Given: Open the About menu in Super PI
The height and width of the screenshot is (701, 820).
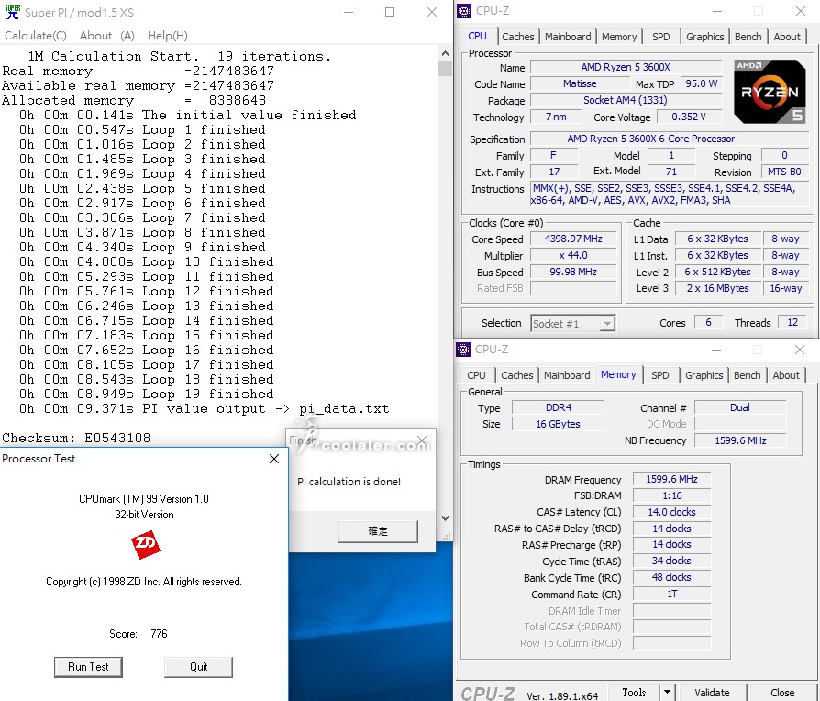Looking at the screenshot, I should click(x=106, y=36).
